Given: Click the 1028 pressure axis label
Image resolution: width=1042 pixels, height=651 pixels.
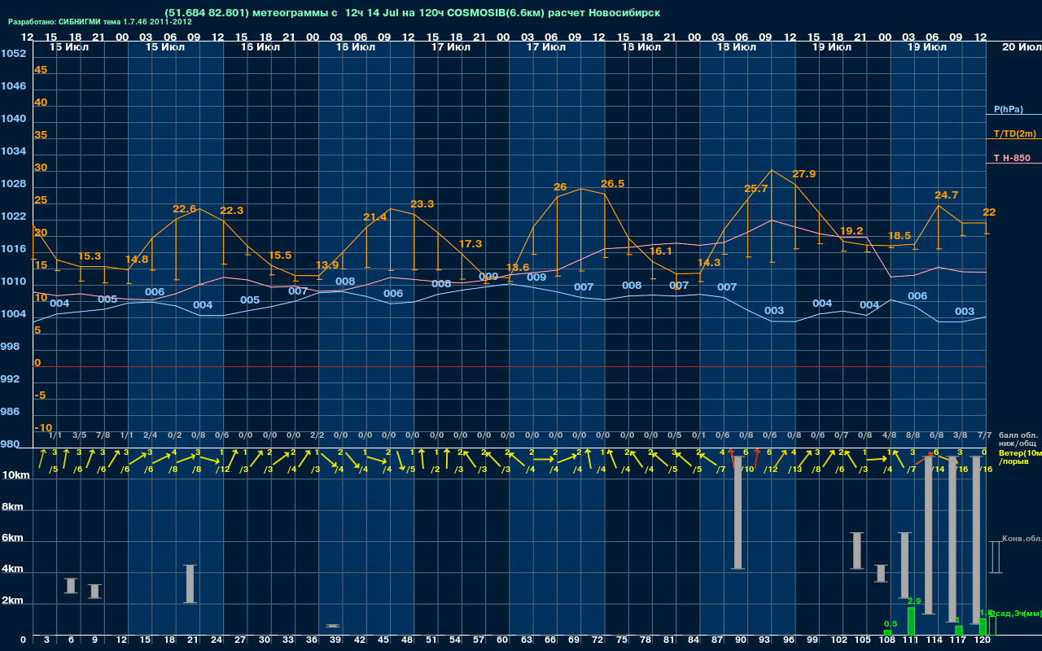Looking at the screenshot, I should tap(13, 184).
